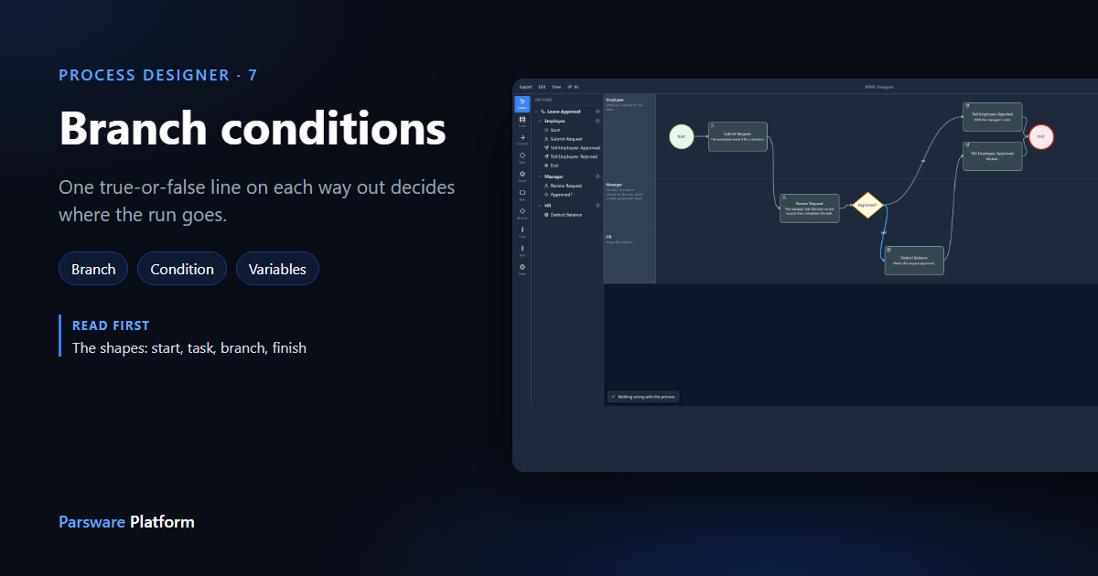Open the View menu

(556, 87)
